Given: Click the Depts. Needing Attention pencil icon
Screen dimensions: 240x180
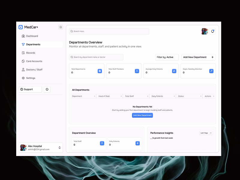Looking at the screenshot, I should click(x=211, y=71).
